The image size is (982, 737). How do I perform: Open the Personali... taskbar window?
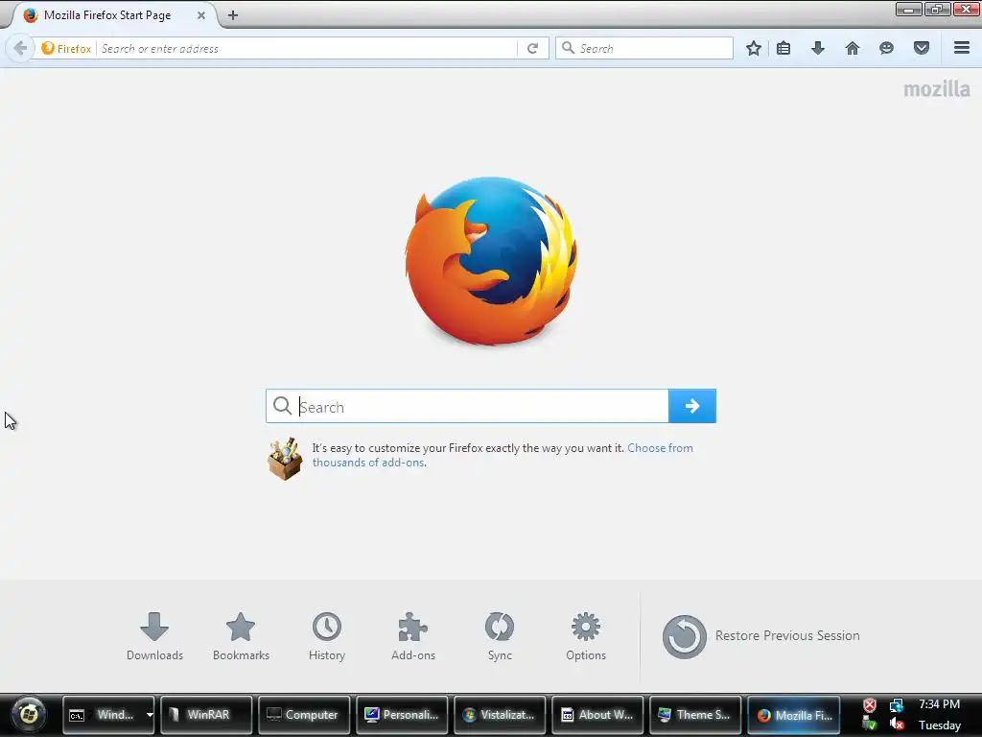tap(402, 714)
